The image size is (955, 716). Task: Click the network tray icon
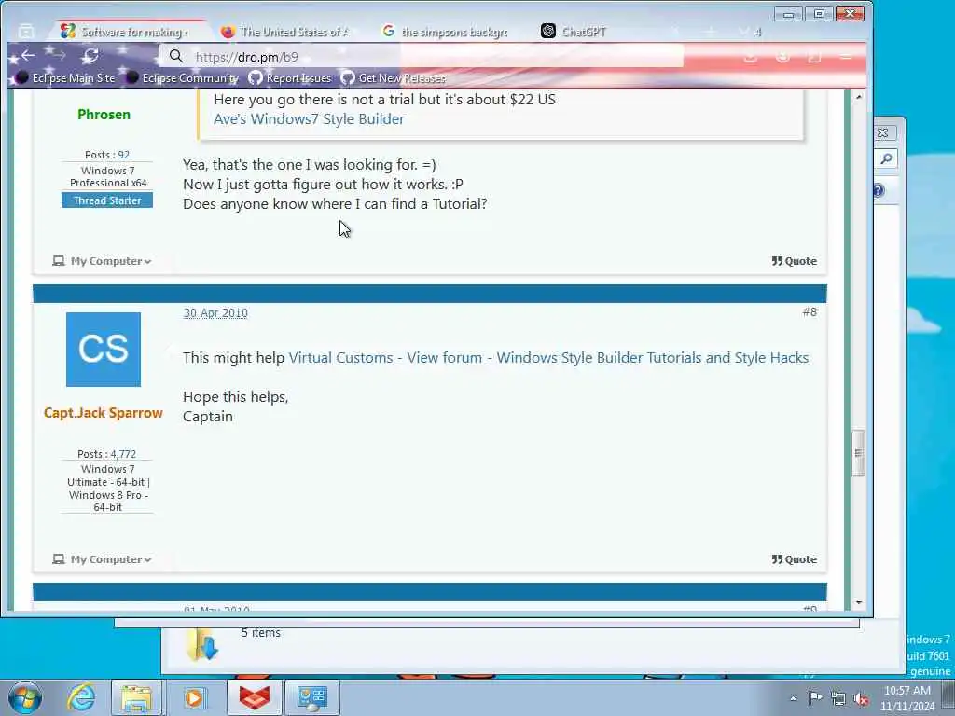tap(838, 698)
